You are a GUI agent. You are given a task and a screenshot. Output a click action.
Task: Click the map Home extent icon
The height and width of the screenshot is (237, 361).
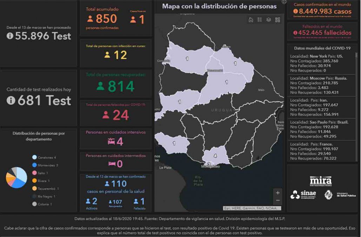pyautogui.click(x=251, y=20)
